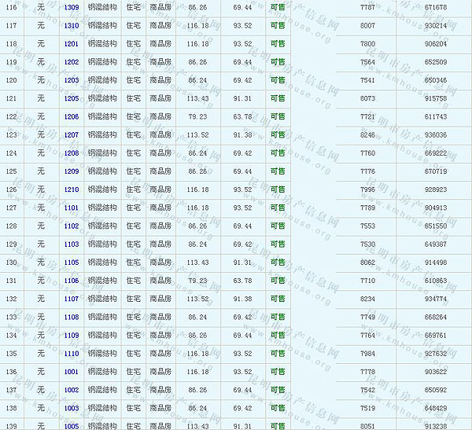The width and height of the screenshot is (472, 430).
Task: Click row number 127 cell
Action: (11, 208)
